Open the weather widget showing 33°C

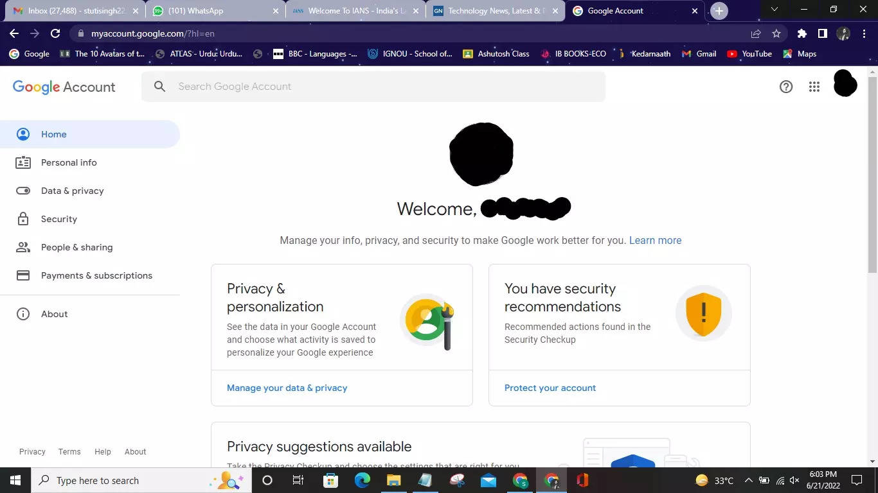pos(714,480)
